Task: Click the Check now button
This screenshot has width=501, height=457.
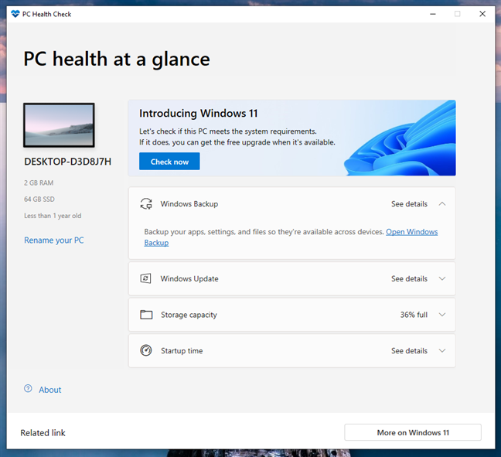Action: [169, 162]
